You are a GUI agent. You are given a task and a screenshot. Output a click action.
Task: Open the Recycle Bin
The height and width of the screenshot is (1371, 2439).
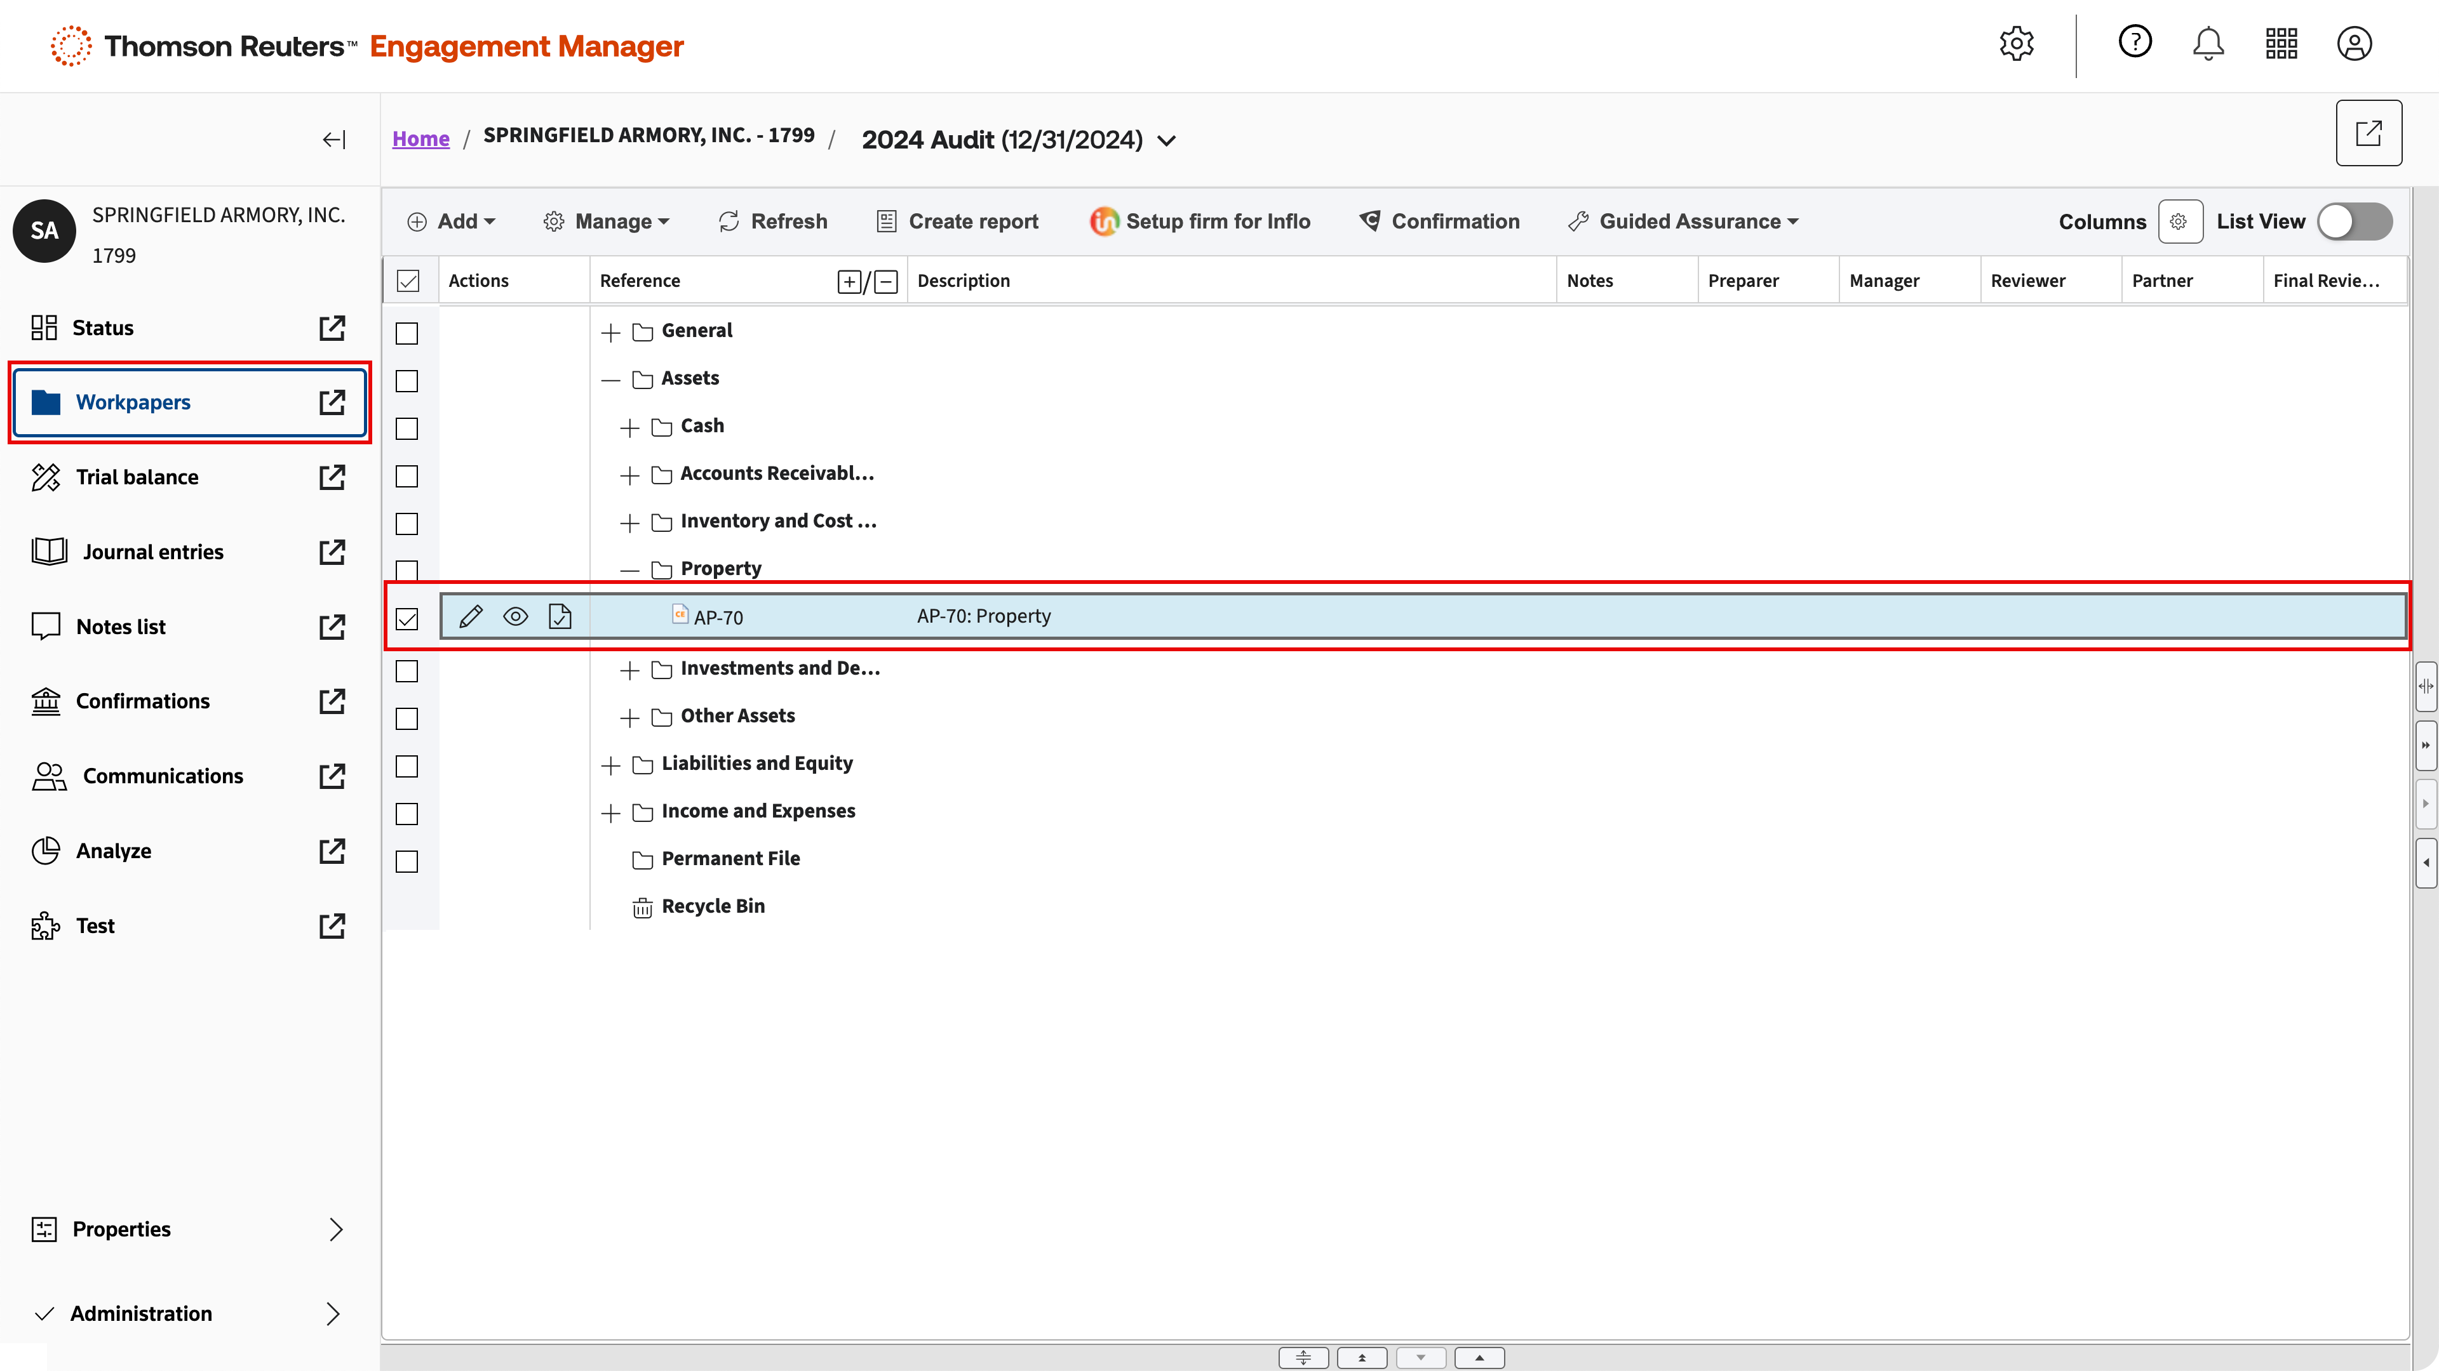(699, 906)
